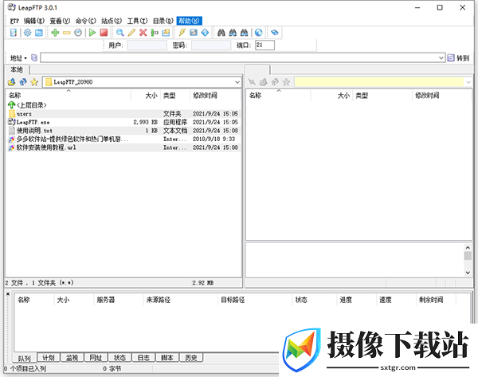Screen dimensions: 478x377
Task: Click the gear settings toolbar icon
Action: click(x=27, y=33)
